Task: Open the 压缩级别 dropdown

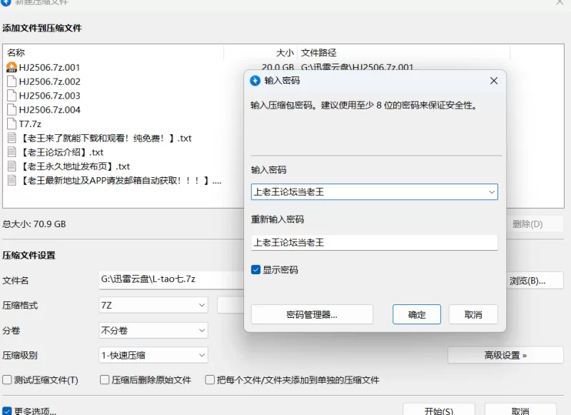Action: [201, 355]
